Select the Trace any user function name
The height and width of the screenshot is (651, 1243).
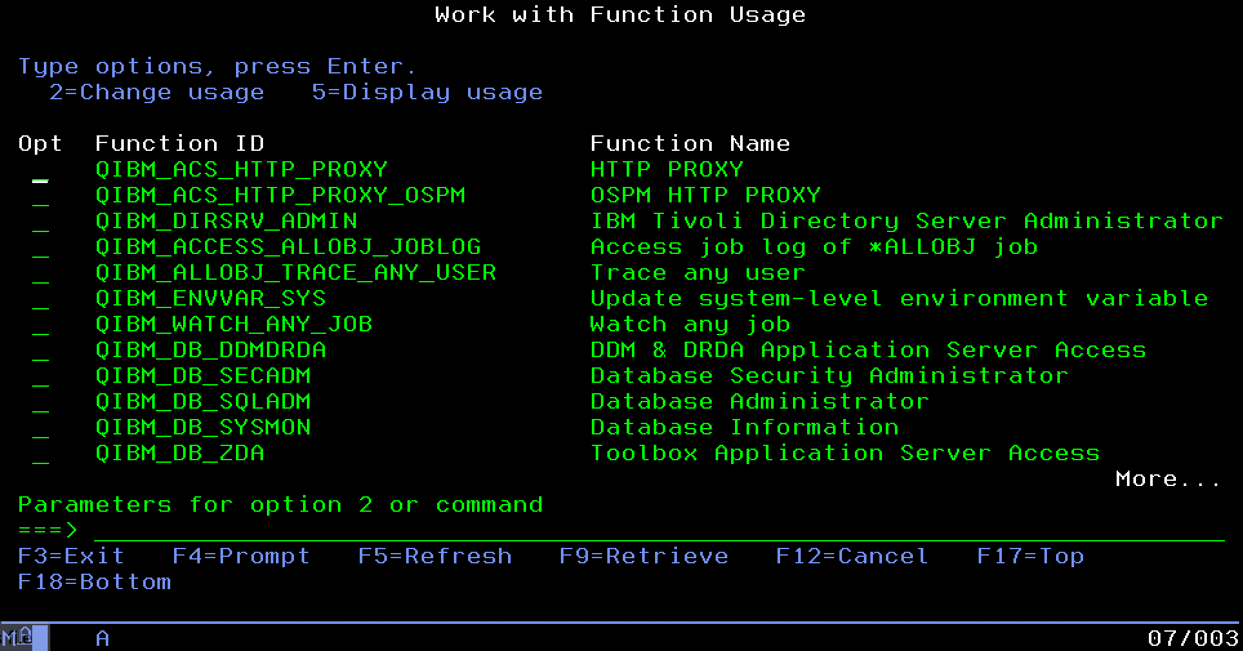coord(698,273)
